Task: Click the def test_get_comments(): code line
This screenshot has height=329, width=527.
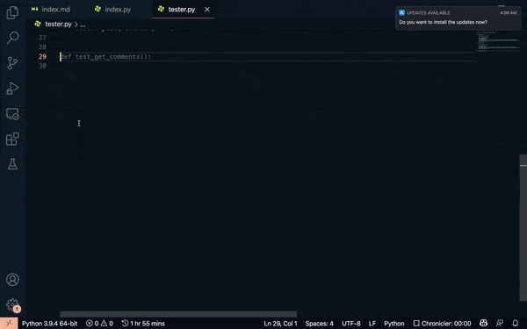Action: 106,56
